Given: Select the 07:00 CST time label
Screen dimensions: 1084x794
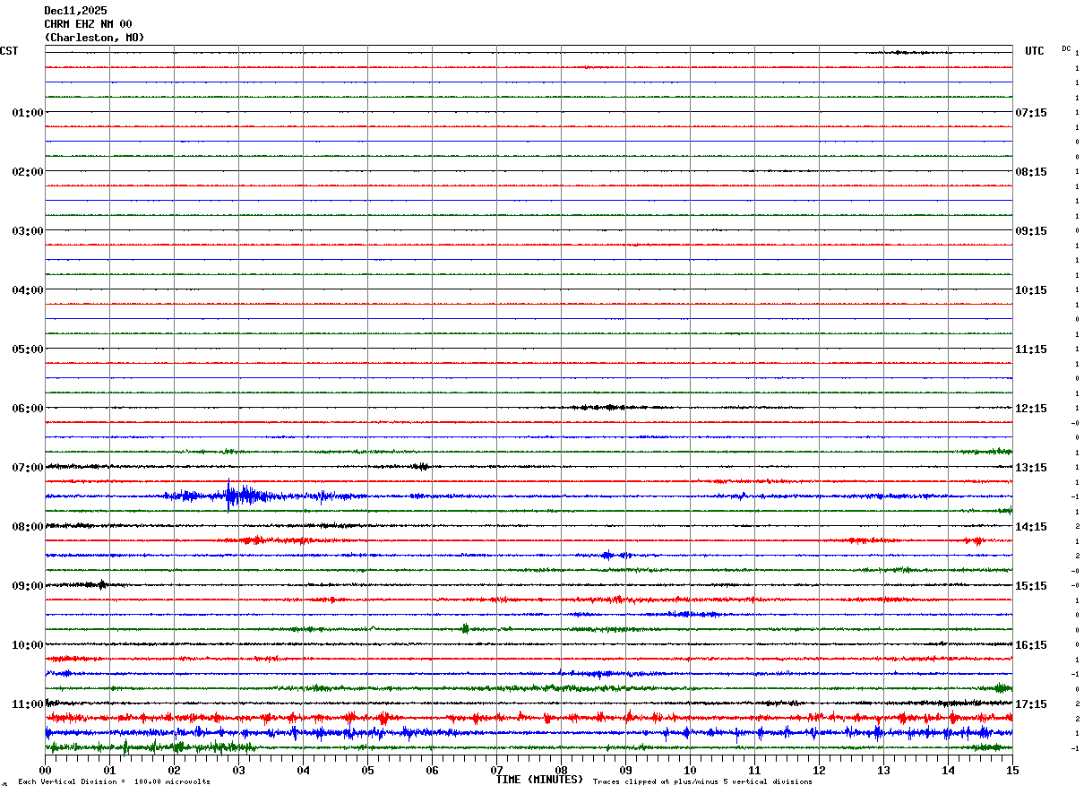Looking at the screenshot, I should pos(27,468).
